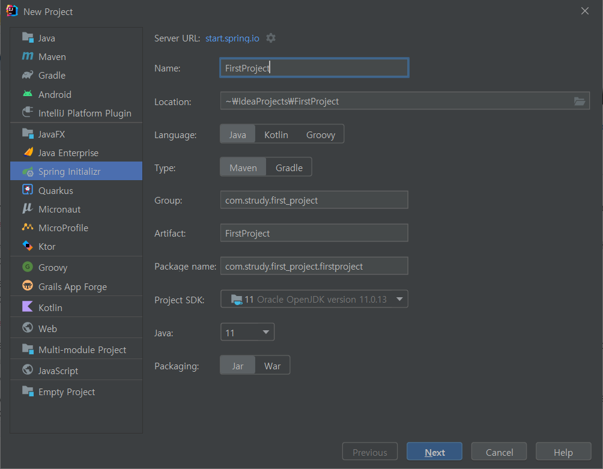Select Maven in the project type list

(x=76, y=56)
